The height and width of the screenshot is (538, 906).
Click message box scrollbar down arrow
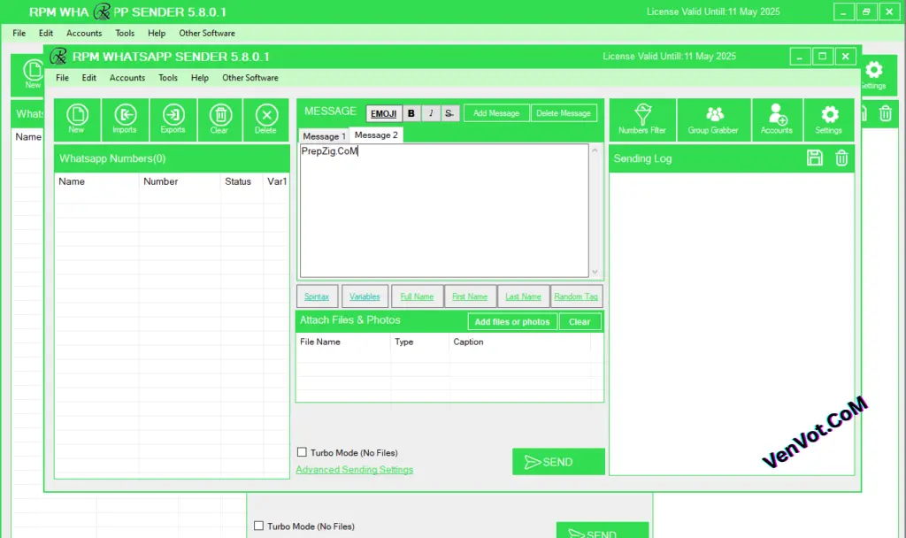(595, 272)
